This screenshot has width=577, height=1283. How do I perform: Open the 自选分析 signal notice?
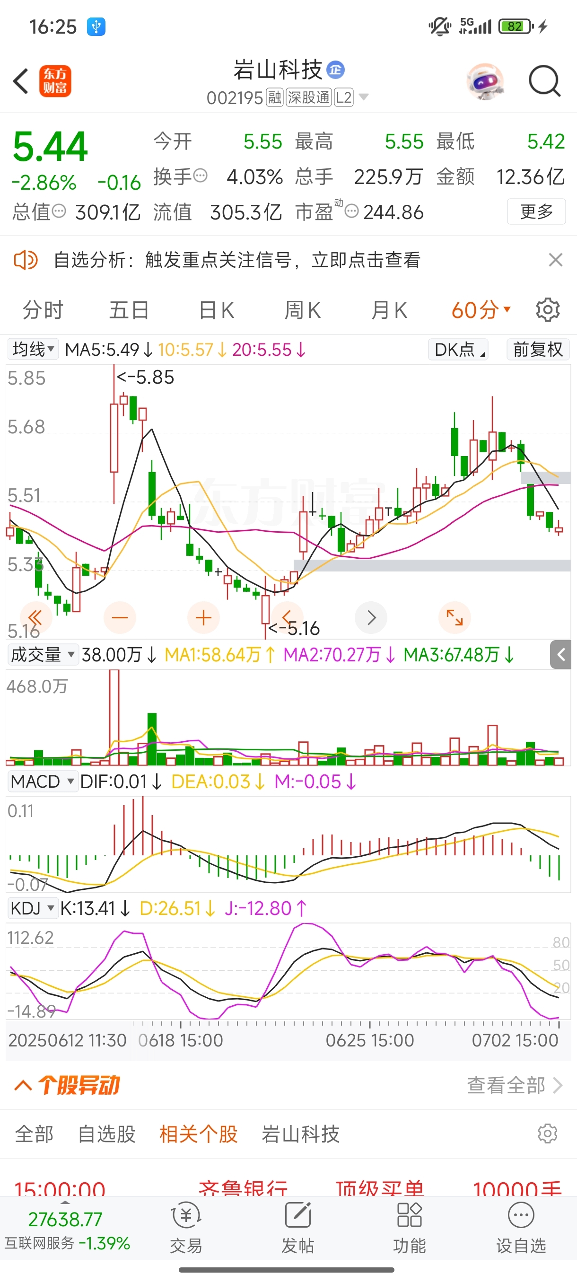click(237, 260)
